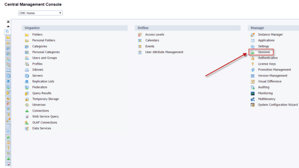The height and width of the screenshot is (168, 299).
Task: Click the Servers icon in the Organize list
Action: [27, 76]
